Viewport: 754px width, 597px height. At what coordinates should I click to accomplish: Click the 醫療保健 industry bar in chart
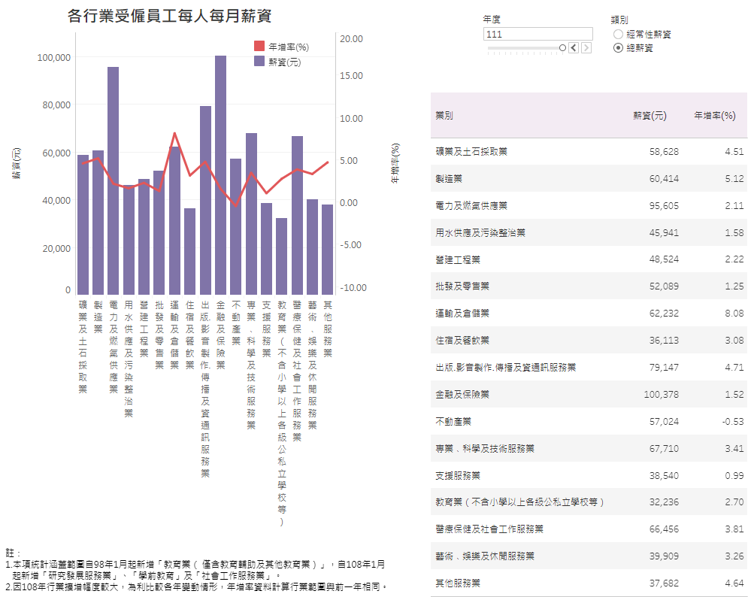tap(297, 216)
